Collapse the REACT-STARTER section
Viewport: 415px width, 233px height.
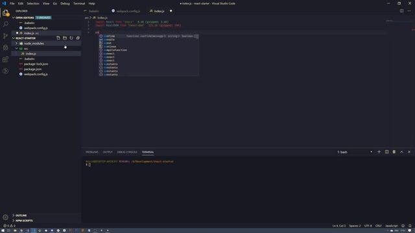pos(14,38)
